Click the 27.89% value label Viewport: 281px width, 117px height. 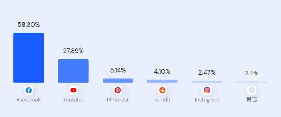tap(73, 51)
